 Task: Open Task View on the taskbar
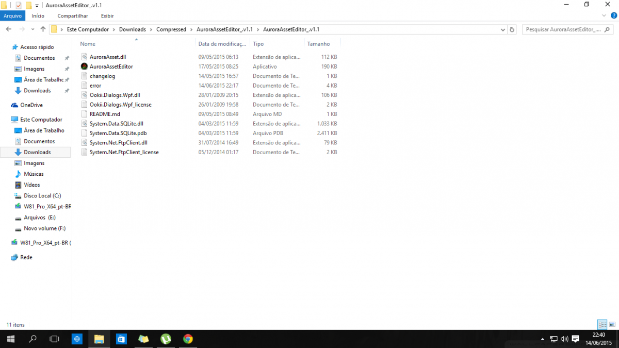pyautogui.click(x=54, y=339)
